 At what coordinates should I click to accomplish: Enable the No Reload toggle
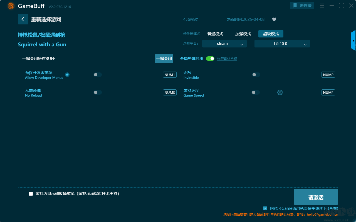[97, 92]
